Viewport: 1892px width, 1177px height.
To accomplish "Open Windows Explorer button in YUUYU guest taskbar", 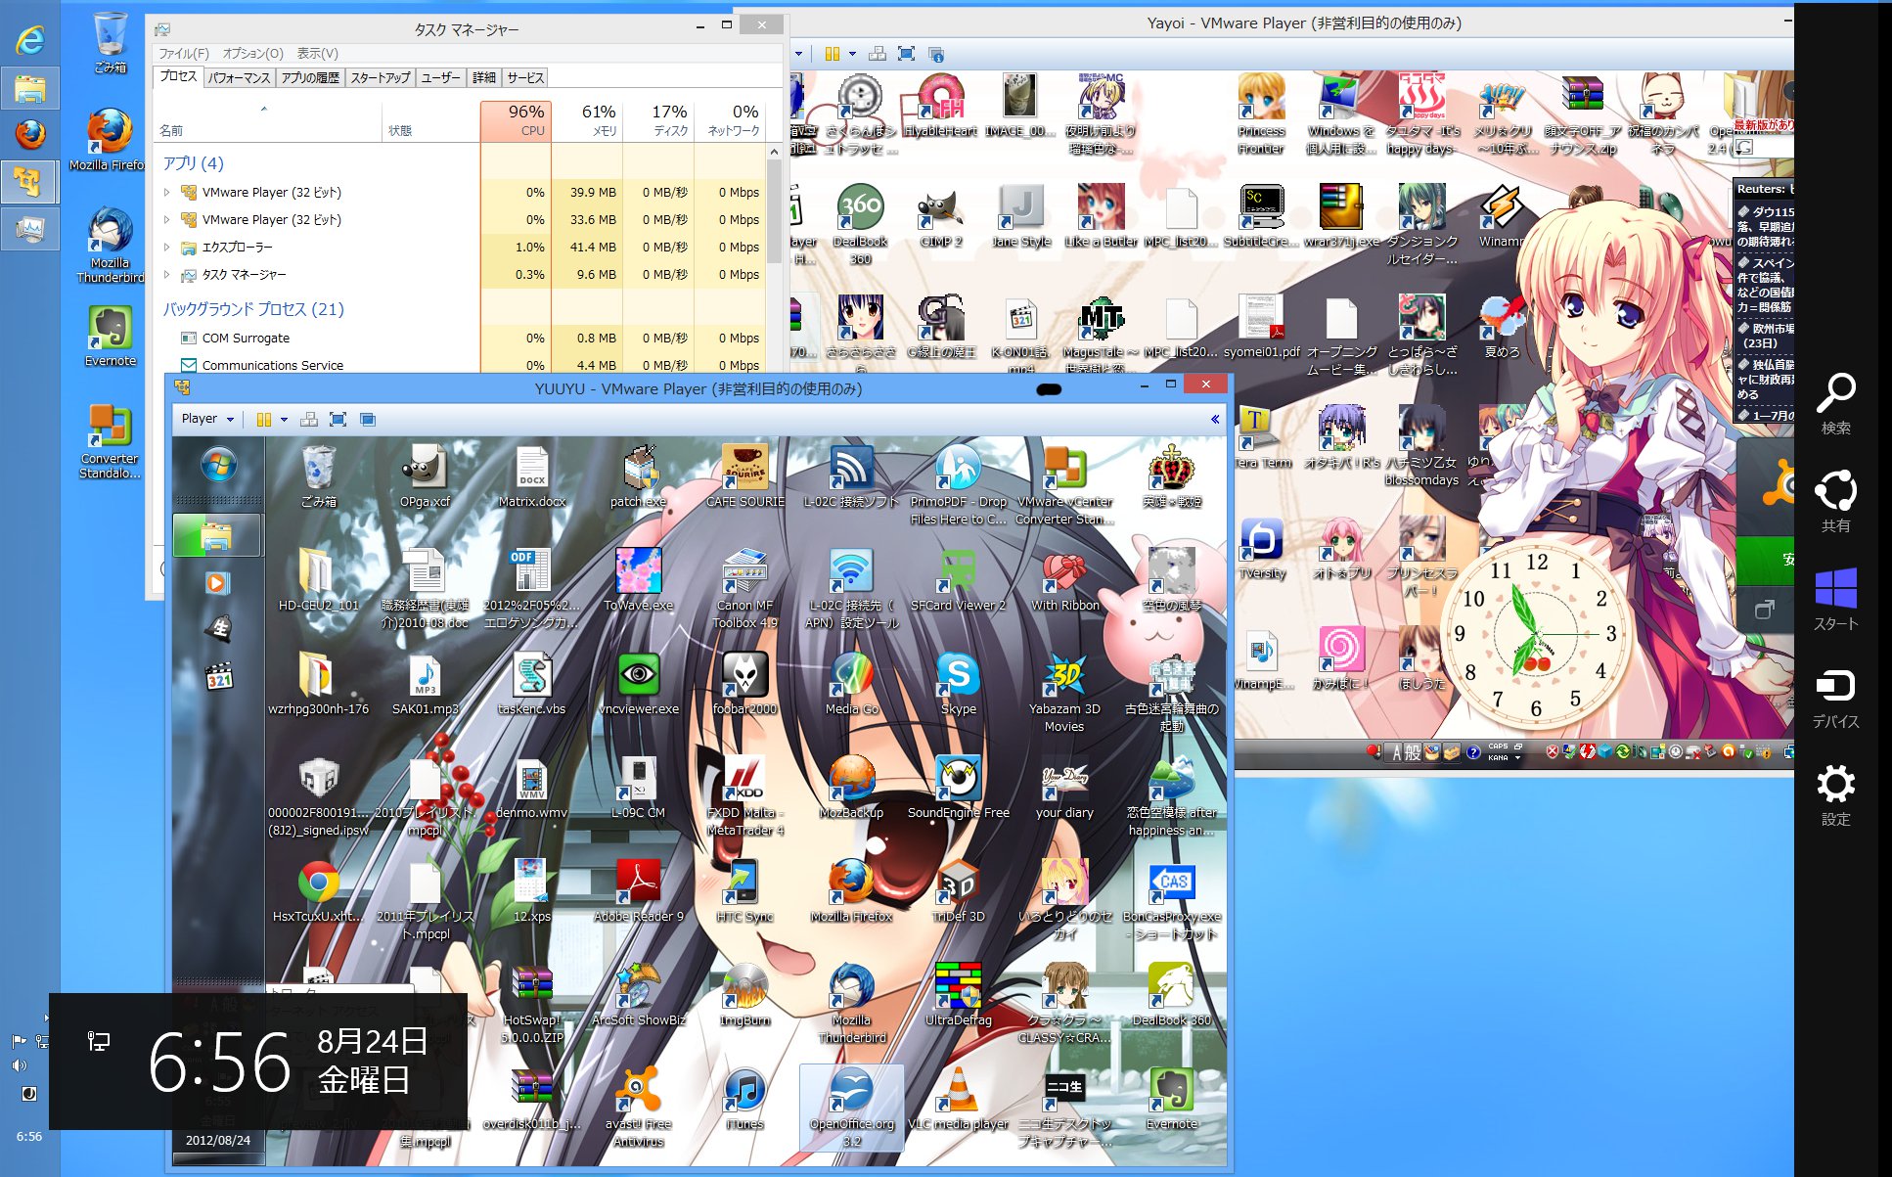I will pos(217,535).
